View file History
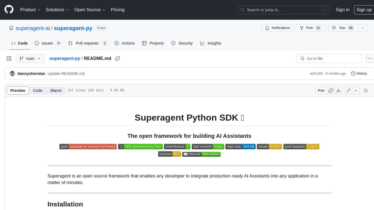374x210 pixels. click(359, 73)
